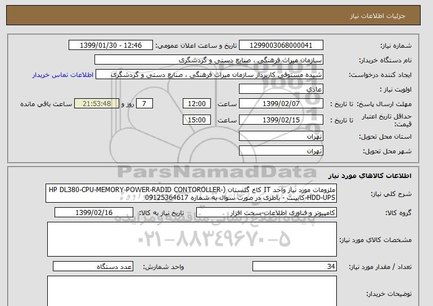Select the unit of count field عدد دستگاه
This screenshot has height=306, width=433.
(x=93, y=267)
